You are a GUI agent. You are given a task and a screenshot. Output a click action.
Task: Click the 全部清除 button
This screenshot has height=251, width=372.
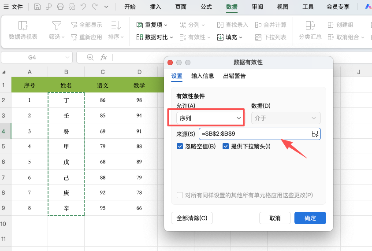point(192,218)
